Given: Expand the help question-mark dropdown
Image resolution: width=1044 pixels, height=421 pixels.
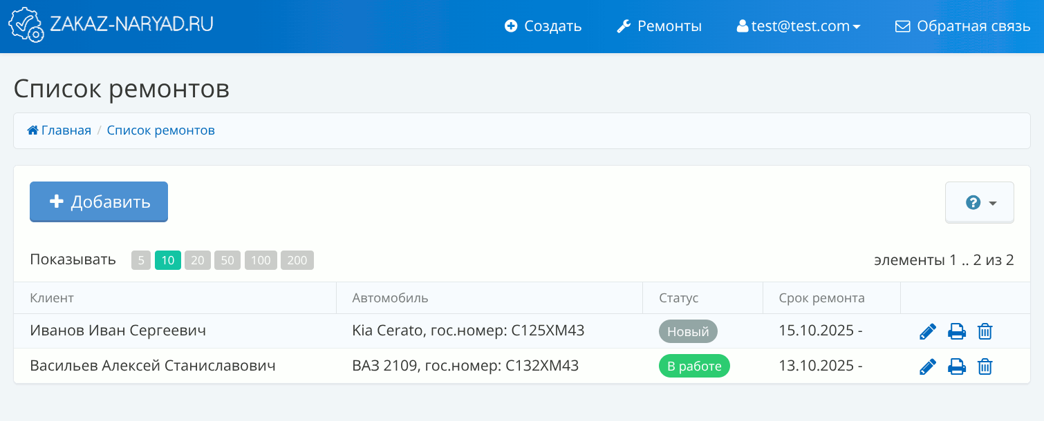Looking at the screenshot, I should [980, 203].
